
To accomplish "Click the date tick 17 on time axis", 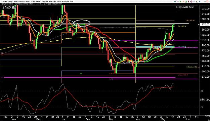I will (173, 117).
